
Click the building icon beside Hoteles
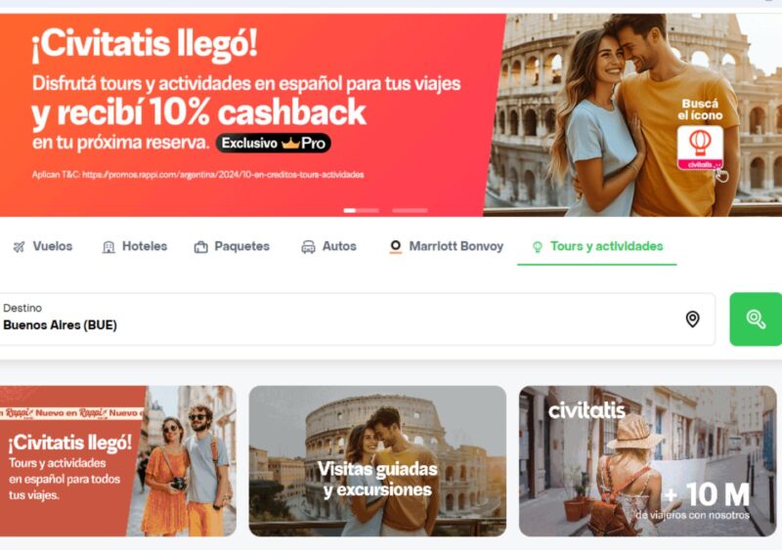click(x=109, y=247)
